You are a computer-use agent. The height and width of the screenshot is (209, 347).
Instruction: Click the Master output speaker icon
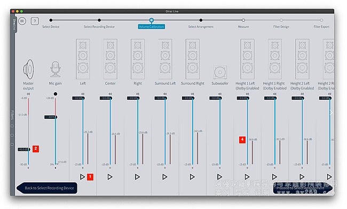[x=29, y=69]
